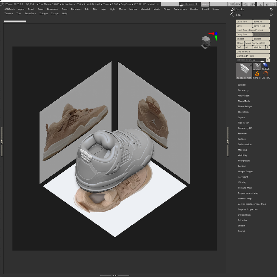Open the Brush menu
Viewport: 277px width, 277px height.
pos(31,9)
